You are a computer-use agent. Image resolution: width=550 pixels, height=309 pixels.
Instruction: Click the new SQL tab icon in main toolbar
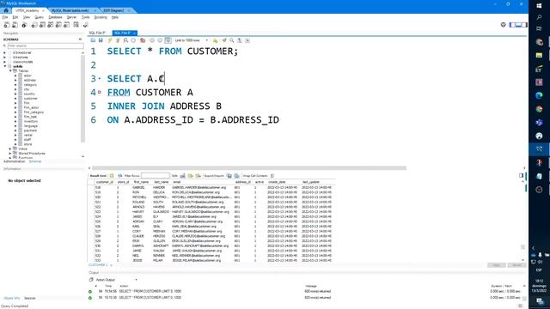(7, 25)
